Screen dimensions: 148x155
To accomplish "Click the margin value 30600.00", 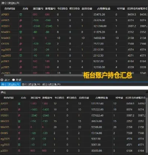I will [97, 151].
